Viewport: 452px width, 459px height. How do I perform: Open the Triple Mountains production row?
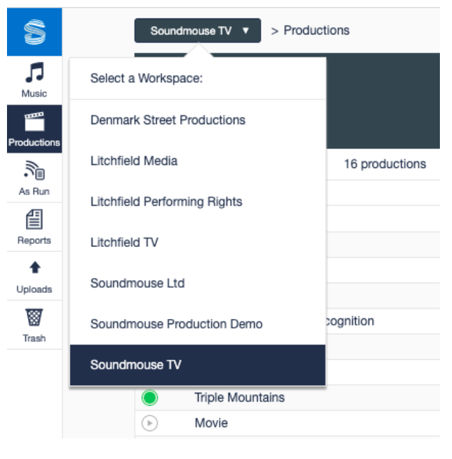point(288,397)
